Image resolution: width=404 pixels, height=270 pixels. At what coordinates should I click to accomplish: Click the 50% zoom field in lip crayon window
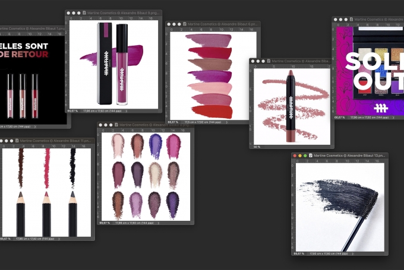[257, 146]
